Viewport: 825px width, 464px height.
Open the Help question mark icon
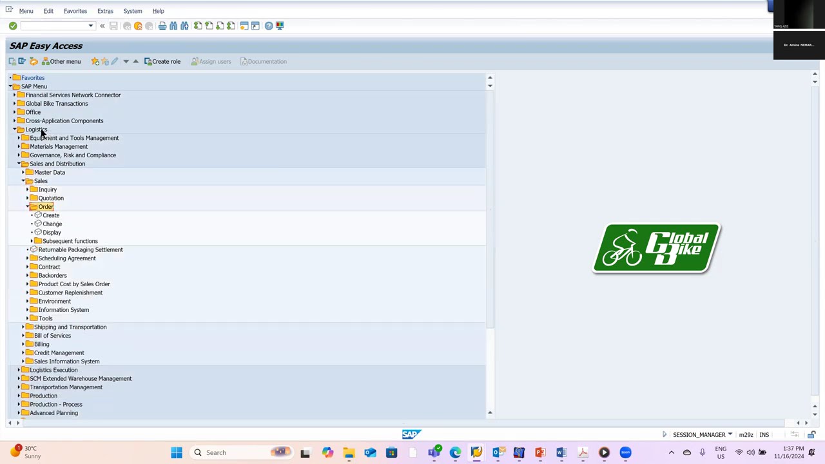tap(269, 26)
